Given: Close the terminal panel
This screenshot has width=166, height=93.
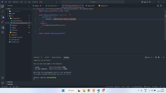Looking at the screenshot, I should tap(164, 57).
